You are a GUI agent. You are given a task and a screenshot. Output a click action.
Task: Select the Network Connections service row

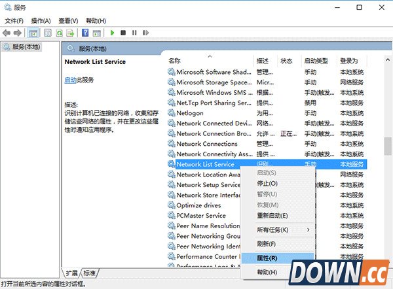[x=267, y=144]
